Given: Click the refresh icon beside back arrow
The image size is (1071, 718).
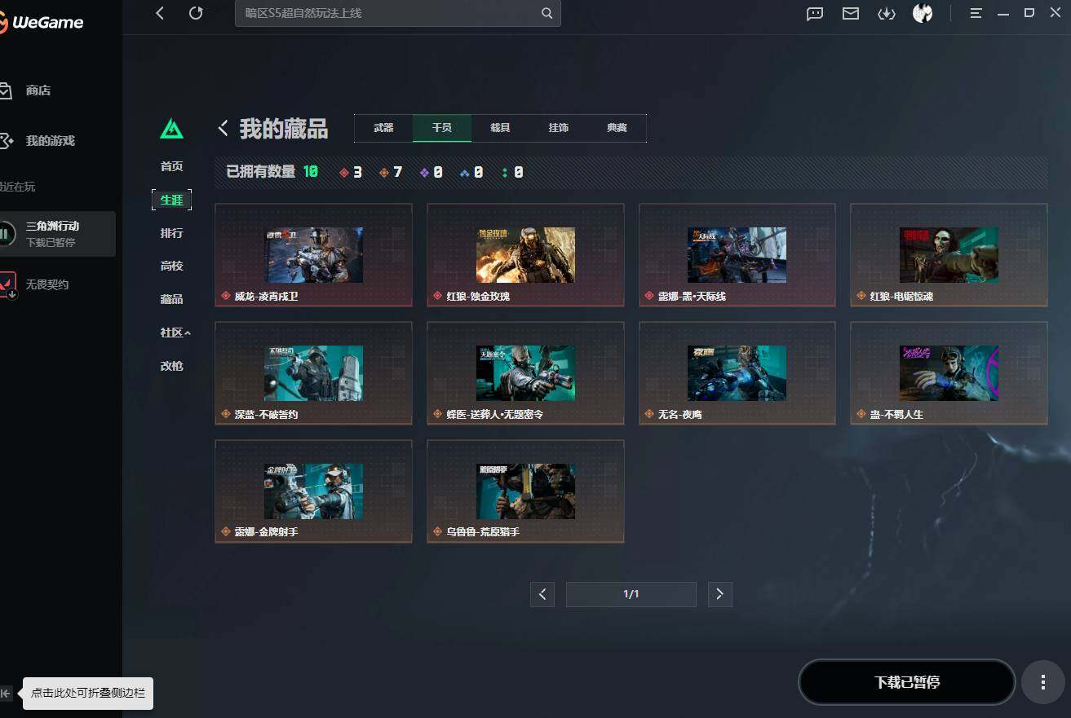Looking at the screenshot, I should pos(195,13).
